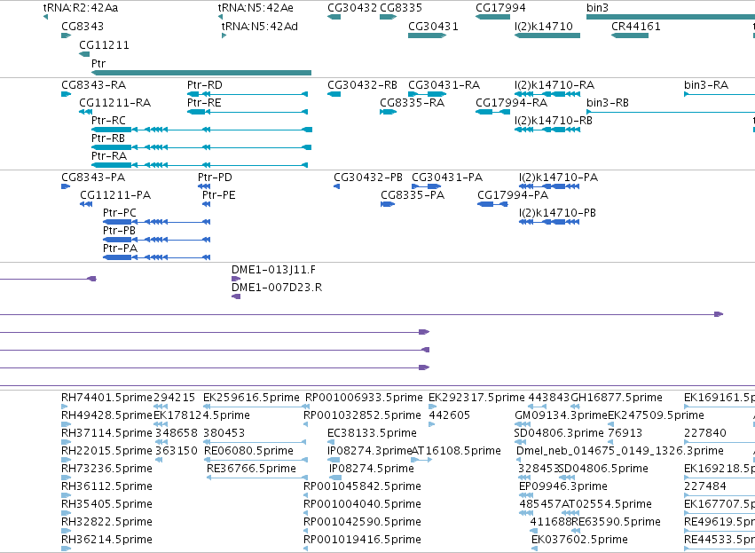Open the EC38133.5prime EST label
The image size is (755, 553).
[x=372, y=433]
